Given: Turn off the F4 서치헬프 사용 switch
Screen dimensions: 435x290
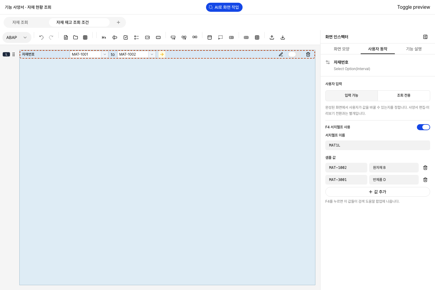Looking at the screenshot, I should 424,127.
